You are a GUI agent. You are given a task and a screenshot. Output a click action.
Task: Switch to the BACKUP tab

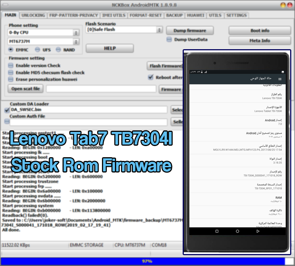coord(174,15)
